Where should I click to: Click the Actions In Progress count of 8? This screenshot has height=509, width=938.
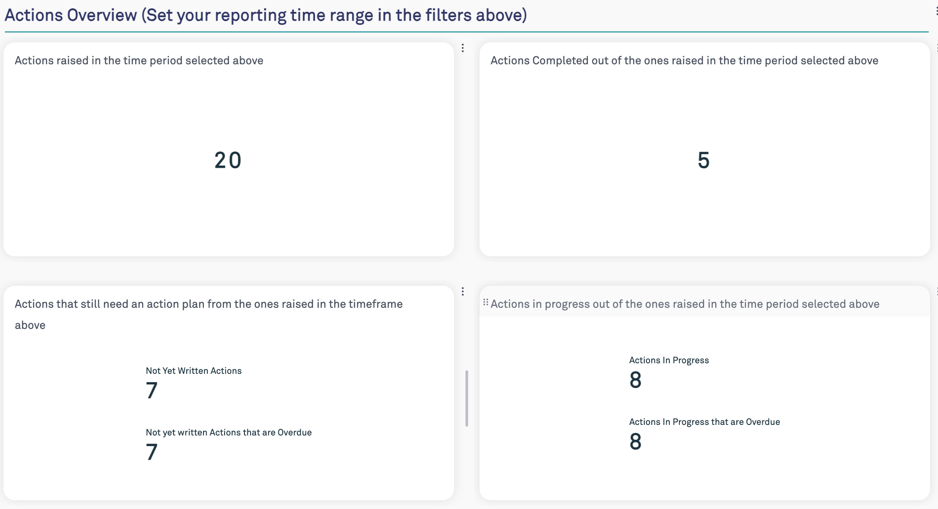(x=635, y=380)
